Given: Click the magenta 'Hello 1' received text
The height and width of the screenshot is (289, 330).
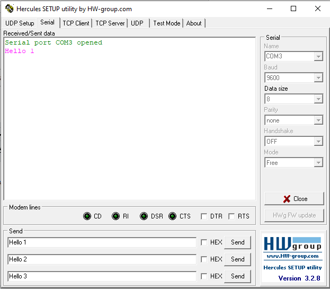Looking at the screenshot, I should point(20,51).
